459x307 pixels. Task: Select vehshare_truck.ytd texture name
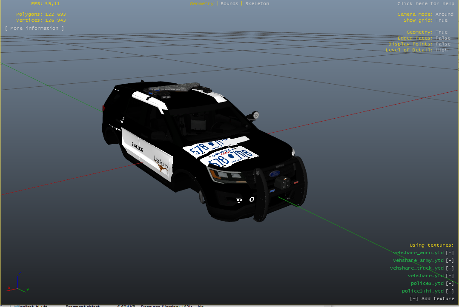point(417,268)
